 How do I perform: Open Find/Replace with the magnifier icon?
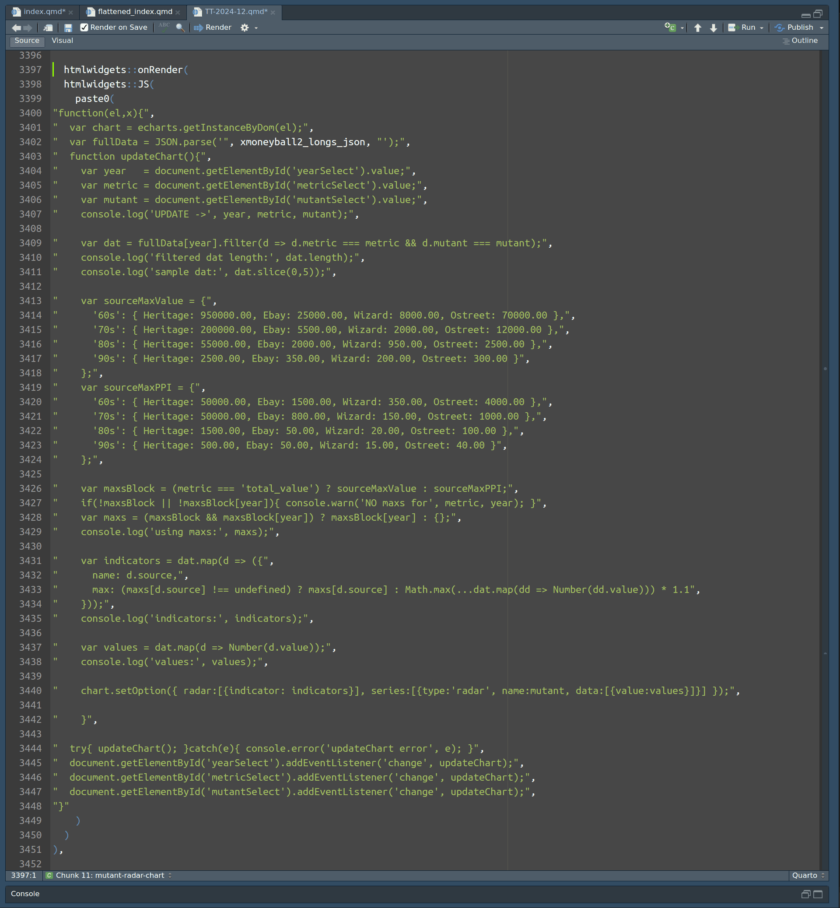(180, 28)
